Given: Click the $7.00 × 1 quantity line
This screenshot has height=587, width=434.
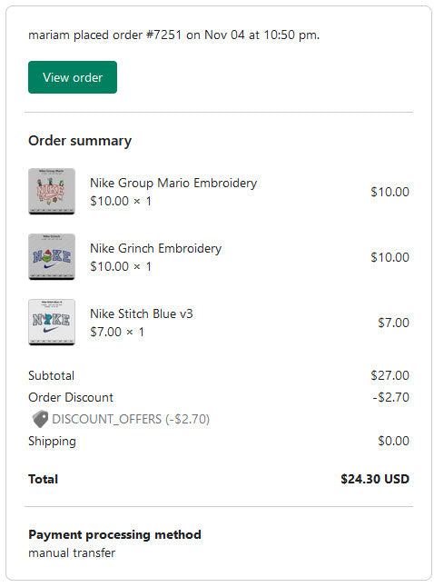Looking at the screenshot, I should coord(117,332).
